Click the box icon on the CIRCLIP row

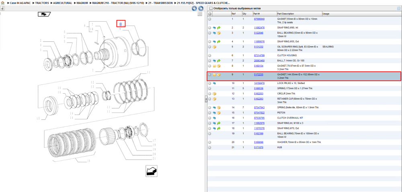214,94
